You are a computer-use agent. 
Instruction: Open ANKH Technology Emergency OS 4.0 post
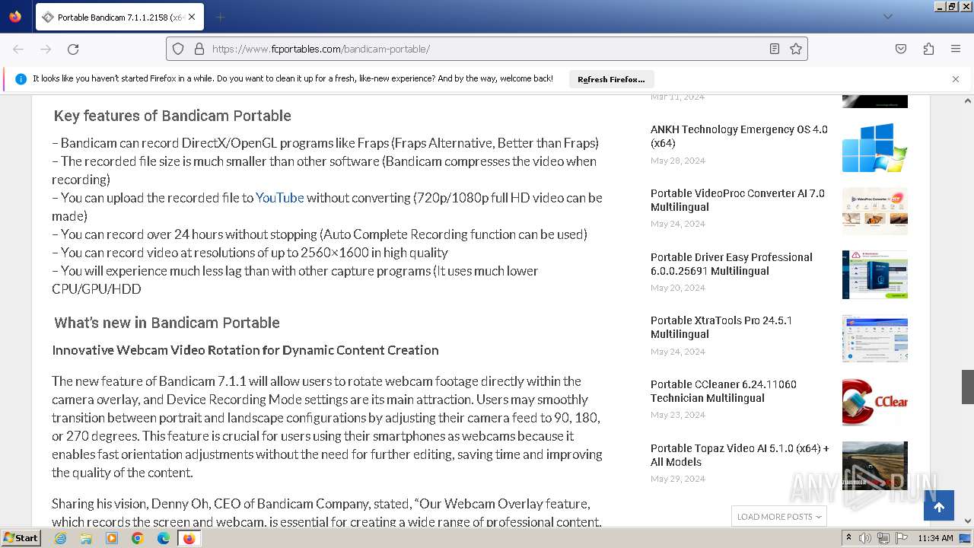(x=739, y=136)
